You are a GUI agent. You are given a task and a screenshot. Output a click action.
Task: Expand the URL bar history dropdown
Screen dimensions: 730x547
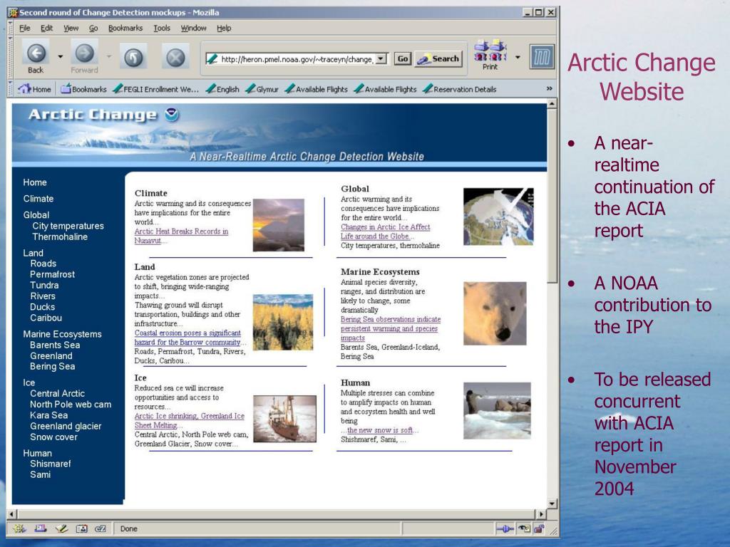381,58
